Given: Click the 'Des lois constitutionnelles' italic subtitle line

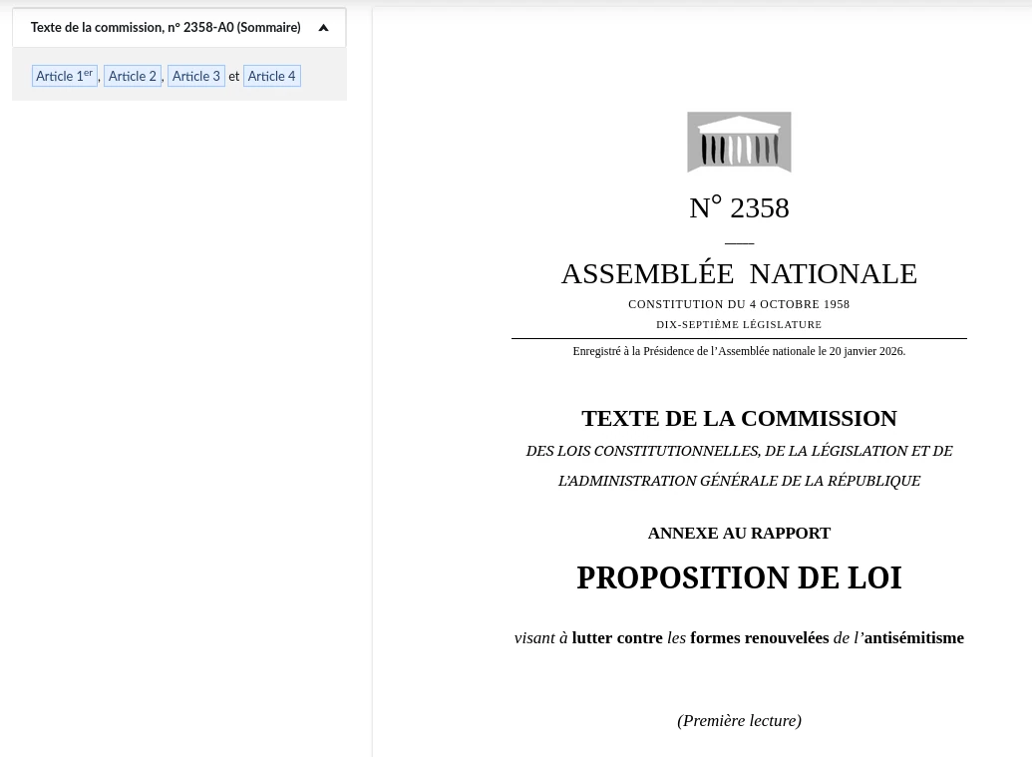Looking at the screenshot, I should [739, 451].
